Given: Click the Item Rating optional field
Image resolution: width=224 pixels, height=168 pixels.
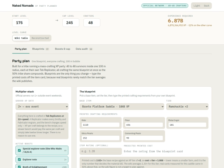Looking at the screenshot, I should [101, 151].
